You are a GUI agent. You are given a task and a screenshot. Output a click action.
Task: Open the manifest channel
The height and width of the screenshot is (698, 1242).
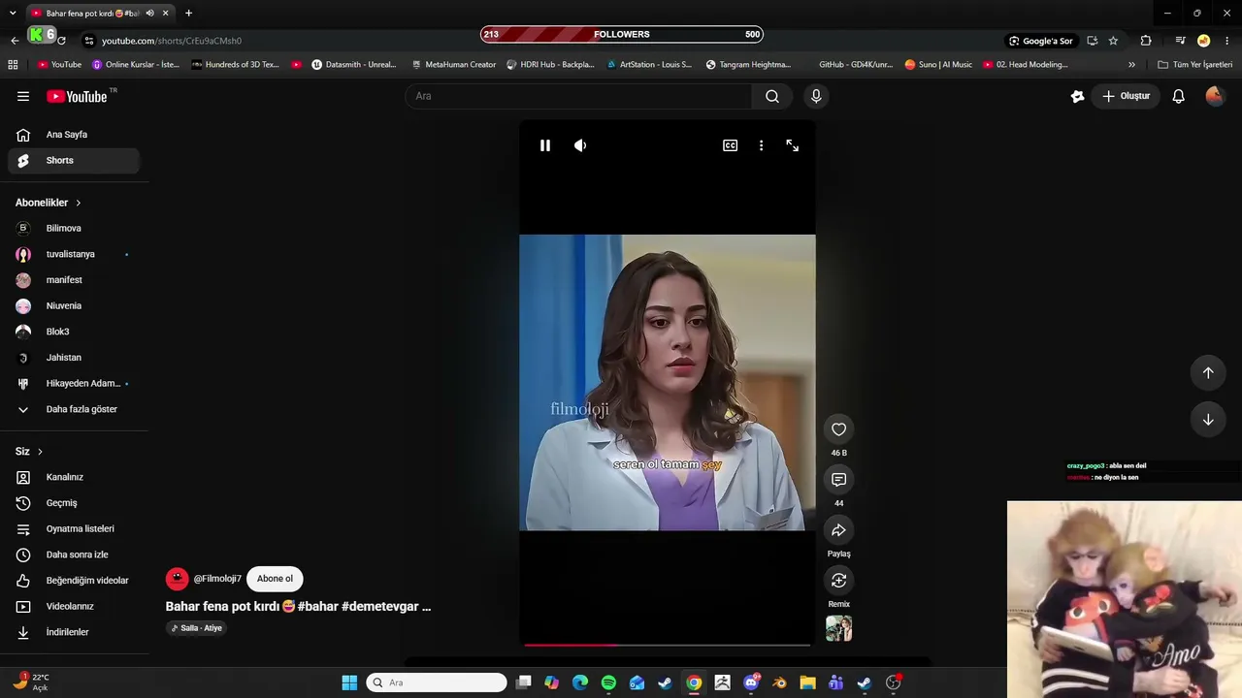click(x=74, y=280)
